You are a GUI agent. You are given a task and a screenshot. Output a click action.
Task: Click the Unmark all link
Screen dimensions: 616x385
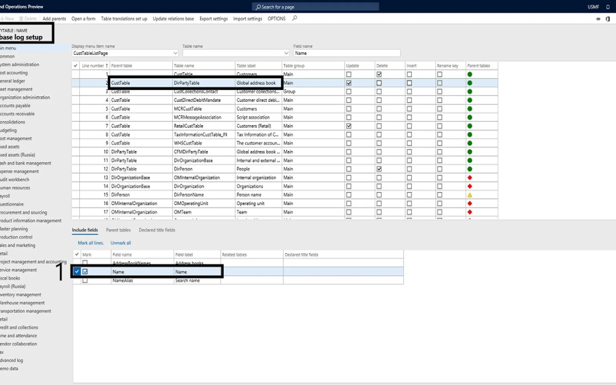click(x=121, y=243)
